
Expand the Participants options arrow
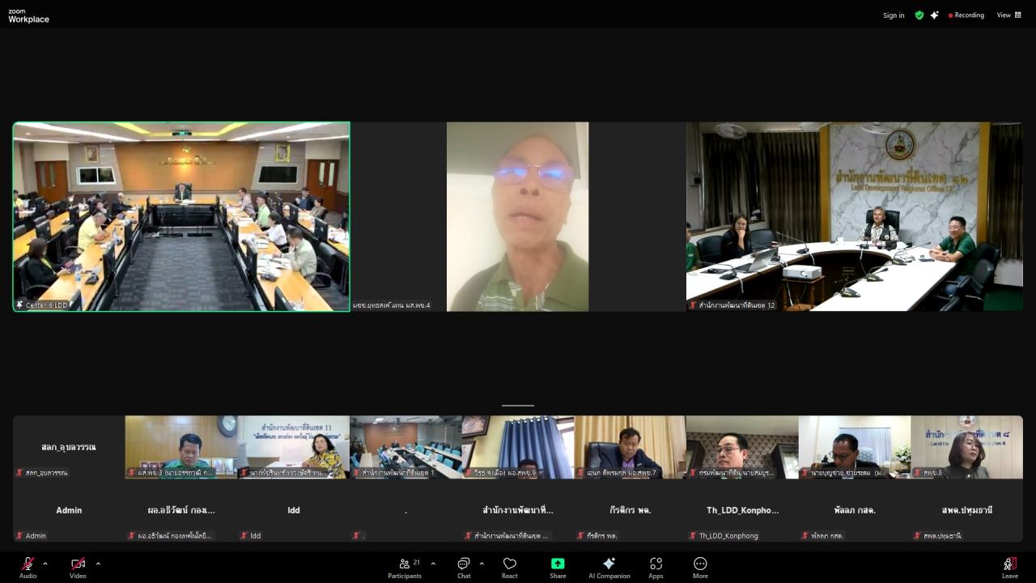[x=433, y=564]
